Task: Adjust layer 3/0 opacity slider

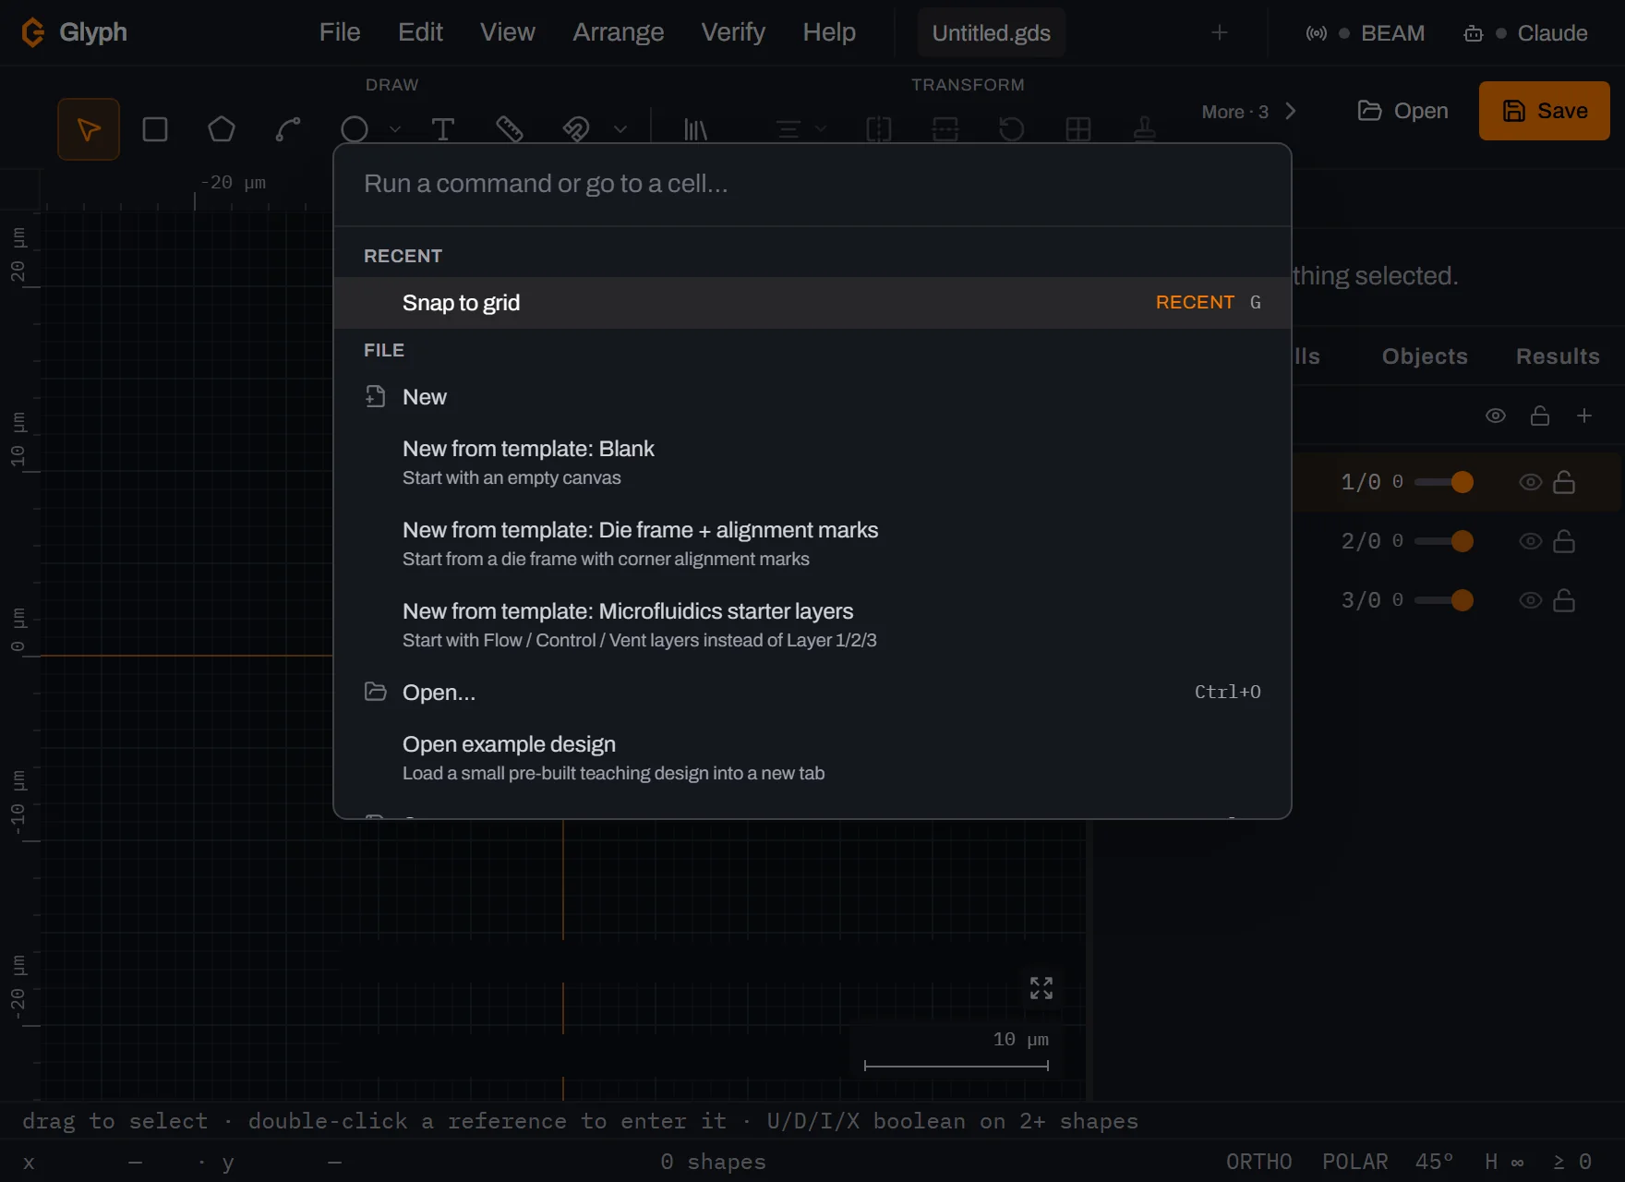Action: (x=1444, y=600)
